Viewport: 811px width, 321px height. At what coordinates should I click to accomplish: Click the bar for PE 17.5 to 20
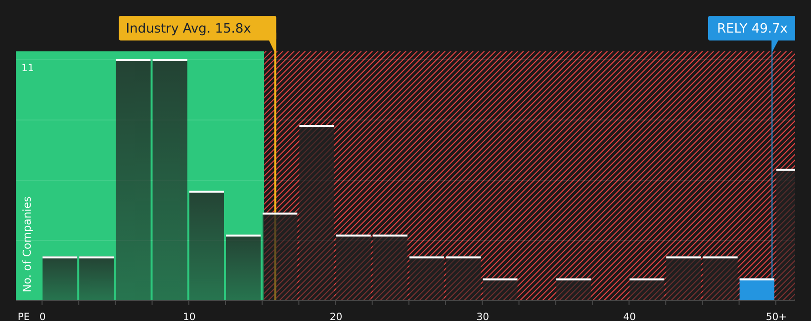coord(316,213)
